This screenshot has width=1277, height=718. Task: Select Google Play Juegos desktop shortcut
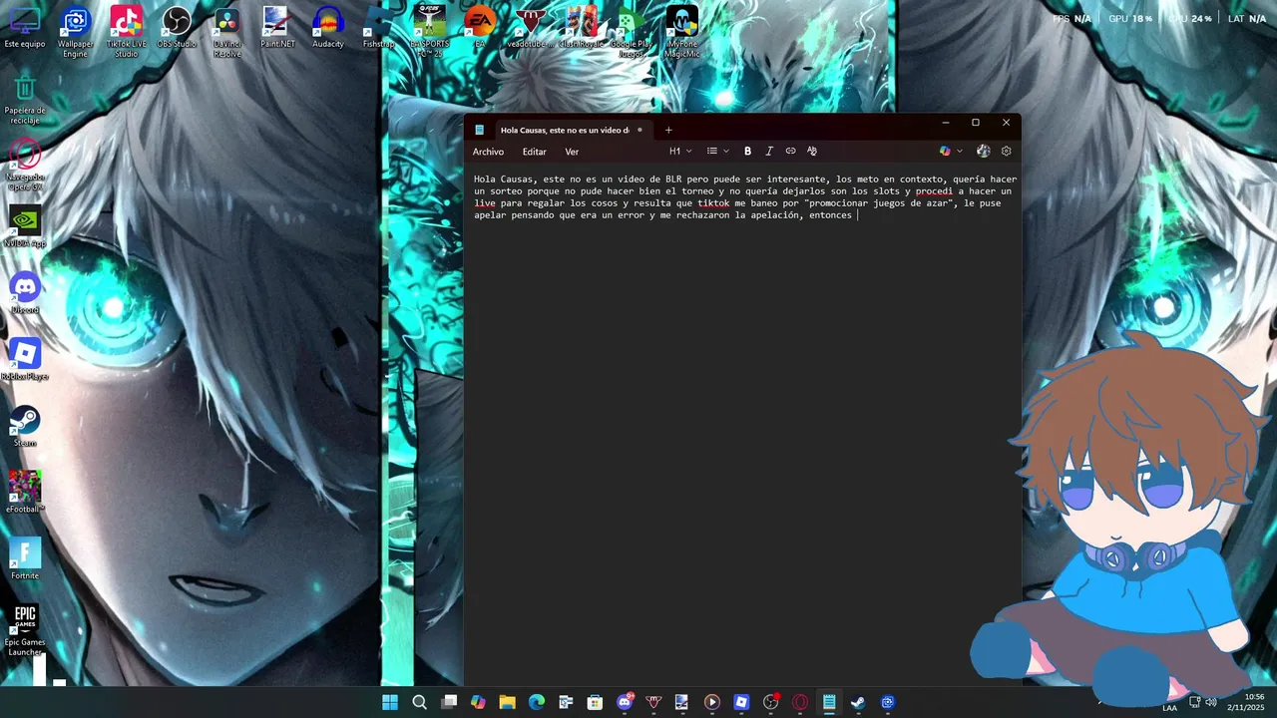[x=631, y=32]
